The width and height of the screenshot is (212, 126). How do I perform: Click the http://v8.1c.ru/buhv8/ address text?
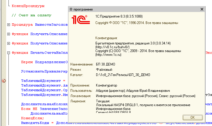[112, 47]
